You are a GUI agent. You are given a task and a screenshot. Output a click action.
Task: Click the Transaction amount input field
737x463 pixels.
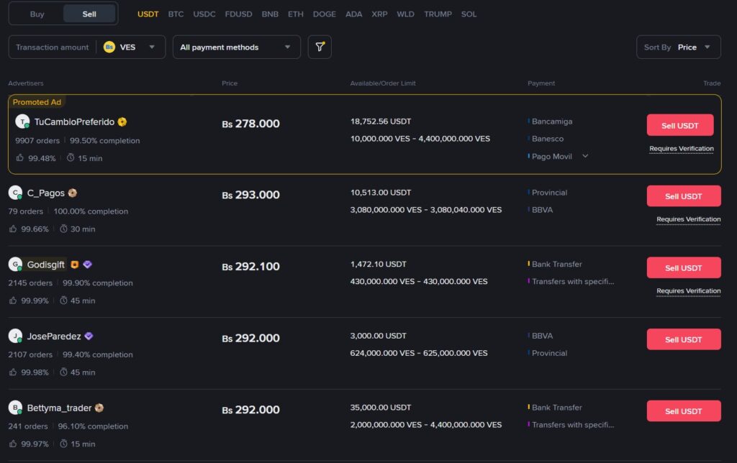53,47
